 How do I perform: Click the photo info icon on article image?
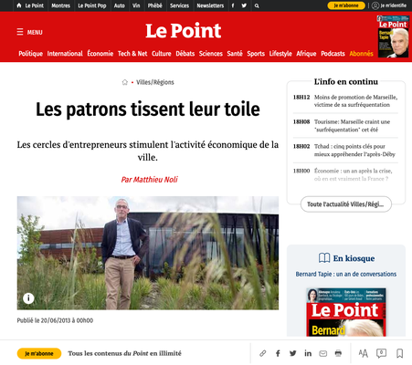tap(28, 298)
